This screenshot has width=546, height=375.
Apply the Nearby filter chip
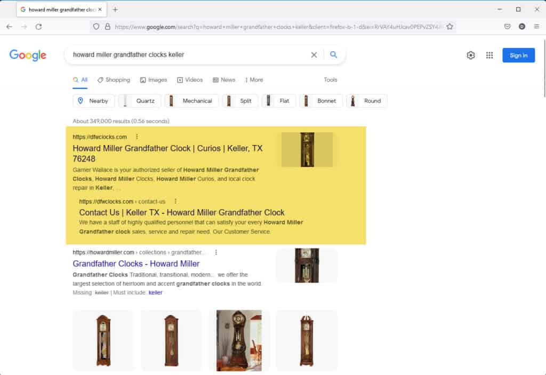pos(93,101)
